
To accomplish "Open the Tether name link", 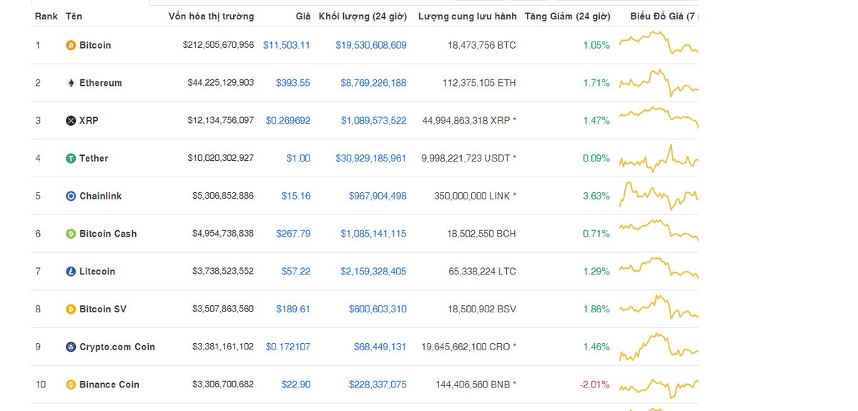I will [94, 158].
